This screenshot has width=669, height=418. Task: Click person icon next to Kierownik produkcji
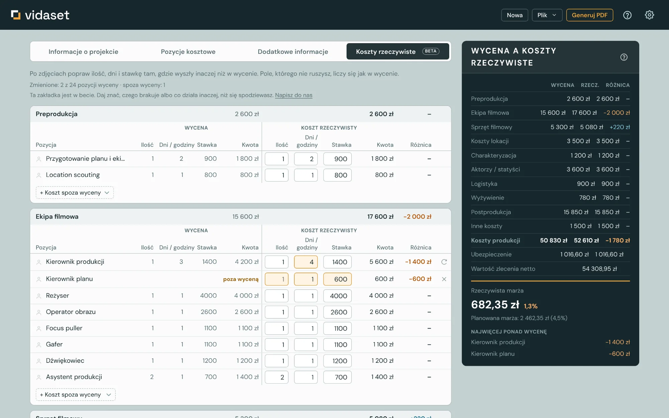coord(39,262)
